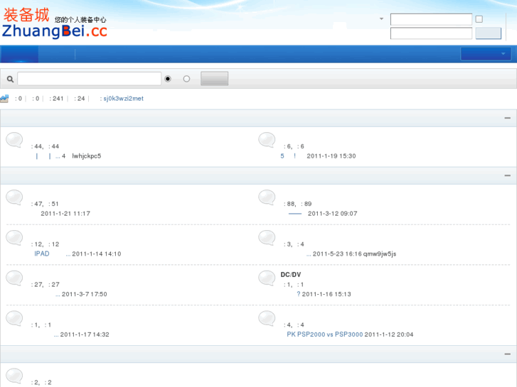This screenshot has width=517, height=387.
Task: Select the second search radio option
Action: (186, 79)
